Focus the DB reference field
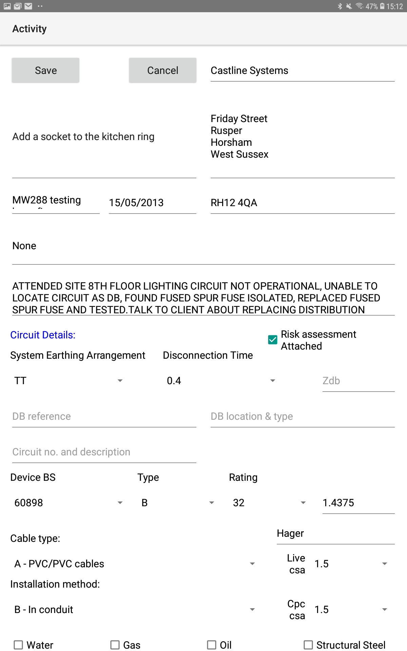The height and width of the screenshot is (651, 407). coord(104,416)
